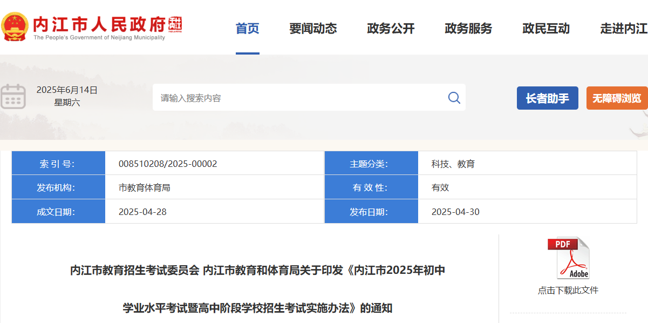Screen dimensions: 648x323
Task: Enable the 长者助手 mode button
Action: [547, 98]
